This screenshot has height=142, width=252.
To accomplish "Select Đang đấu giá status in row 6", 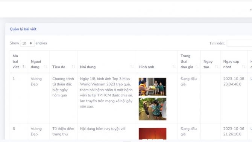I will click(x=188, y=131).
